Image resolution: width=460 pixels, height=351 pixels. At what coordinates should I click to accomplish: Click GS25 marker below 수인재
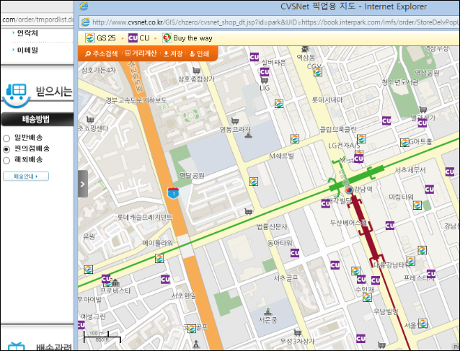click(367, 298)
